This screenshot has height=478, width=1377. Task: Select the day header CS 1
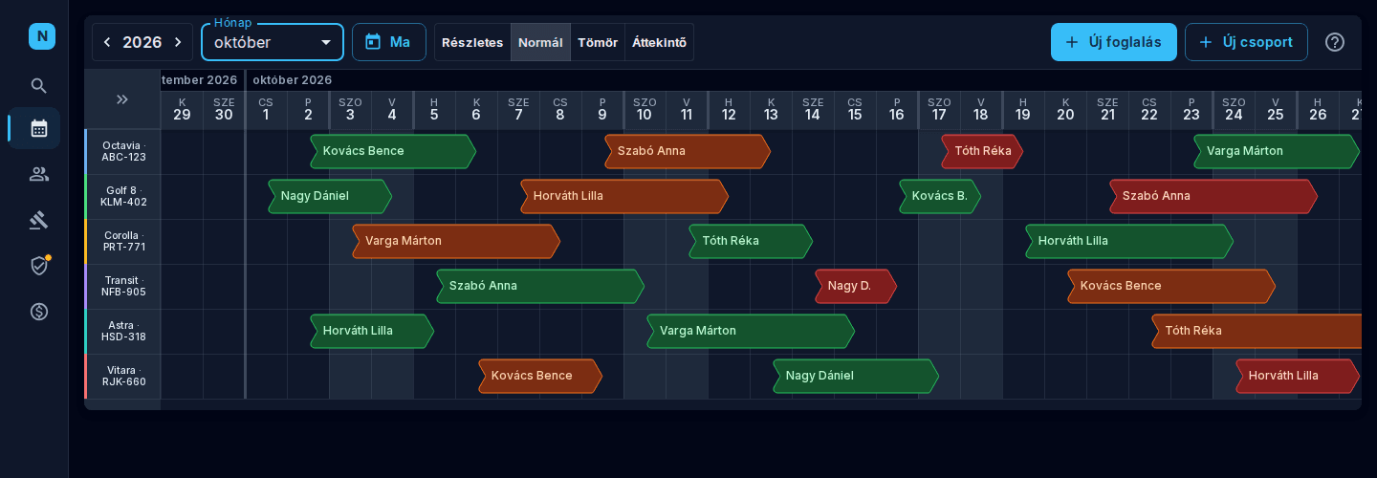click(x=266, y=110)
